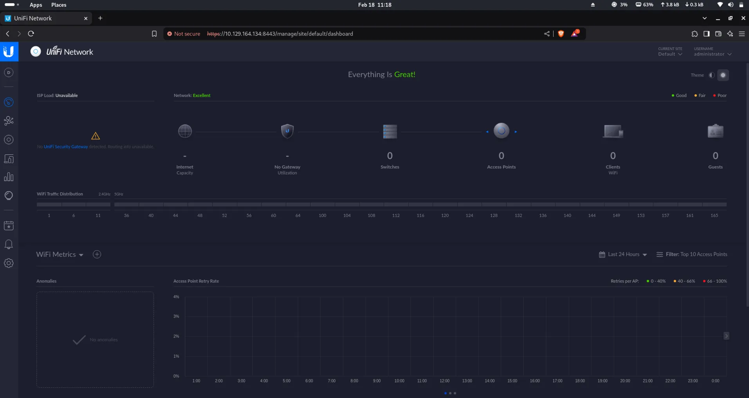Click the ISP warning triangle icon

[x=96, y=136]
